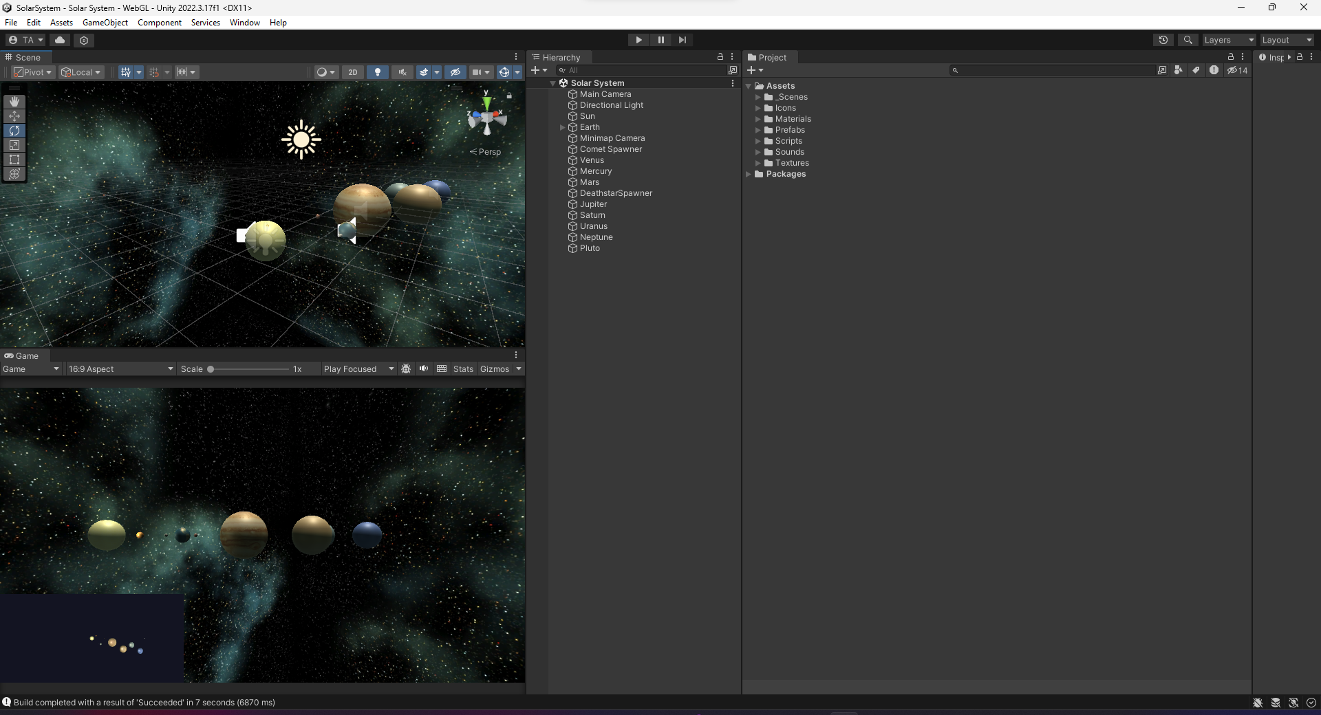Toggle grid snapping visibility button
Image resolution: width=1321 pixels, height=715 pixels.
(x=125, y=72)
